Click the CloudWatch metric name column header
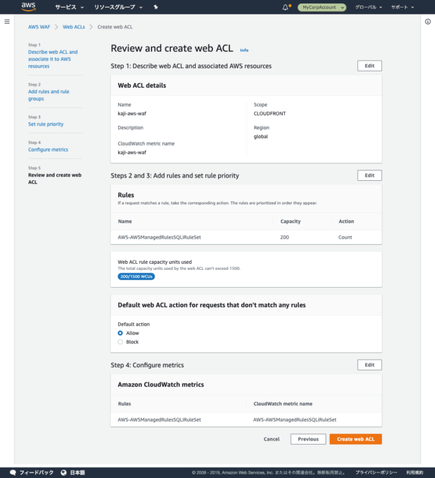 (x=283, y=404)
